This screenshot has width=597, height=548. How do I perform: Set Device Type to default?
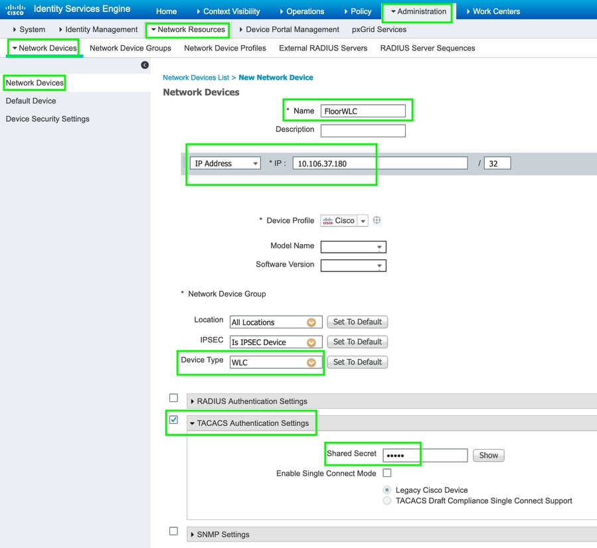pyautogui.click(x=357, y=362)
